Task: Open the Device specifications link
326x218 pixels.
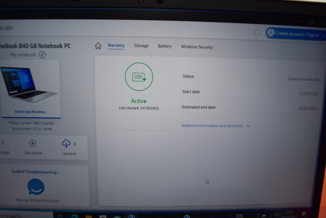Action: tap(31, 112)
